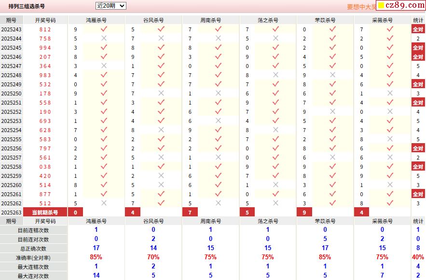This screenshot has width=426, height=280.
Task: Click 谷风杀号 cross mark in row 2025250
Action: [x=161, y=93]
